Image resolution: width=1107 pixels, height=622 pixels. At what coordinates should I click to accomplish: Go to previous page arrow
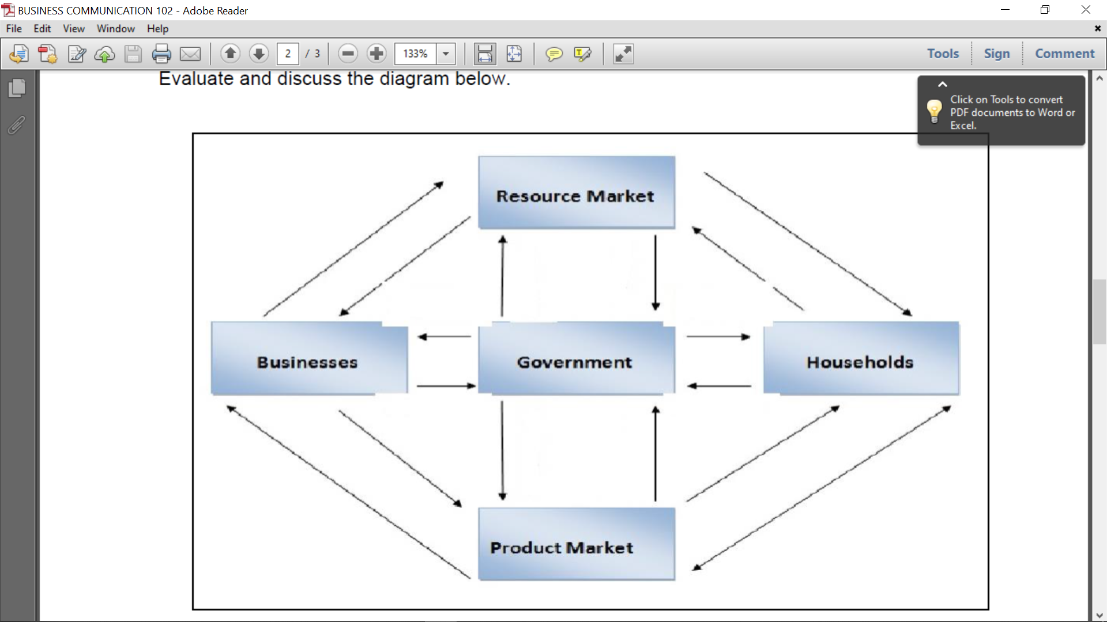tap(230, 54)
